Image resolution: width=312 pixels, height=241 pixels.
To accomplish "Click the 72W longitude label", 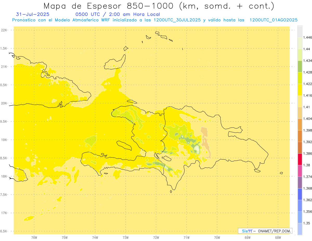I will coord(156,238).
